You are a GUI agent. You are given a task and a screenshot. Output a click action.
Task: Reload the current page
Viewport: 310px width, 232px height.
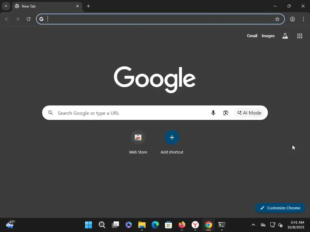(x=28, y=19)
